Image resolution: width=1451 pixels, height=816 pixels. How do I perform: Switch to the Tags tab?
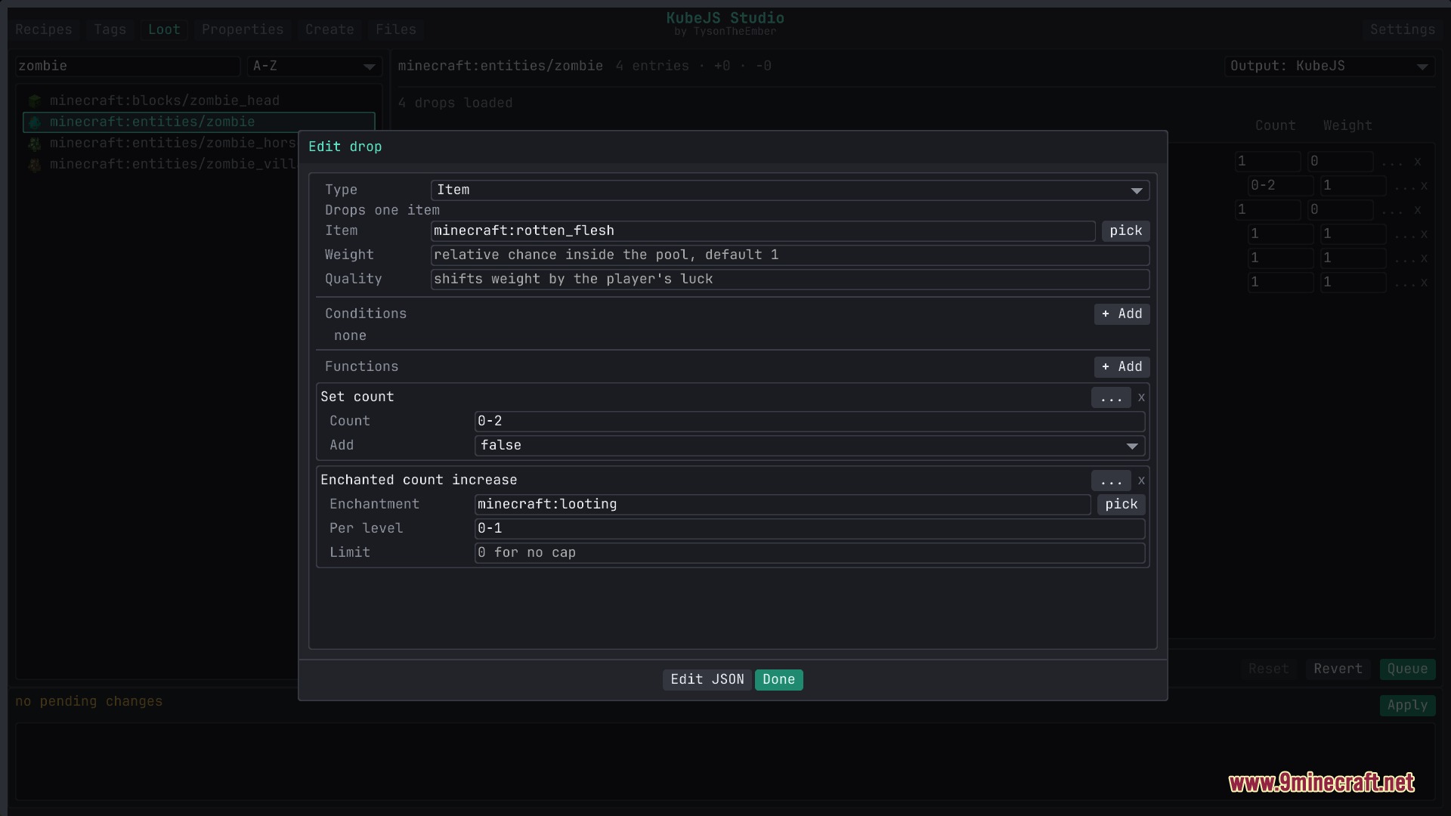(x=110, y=29)
